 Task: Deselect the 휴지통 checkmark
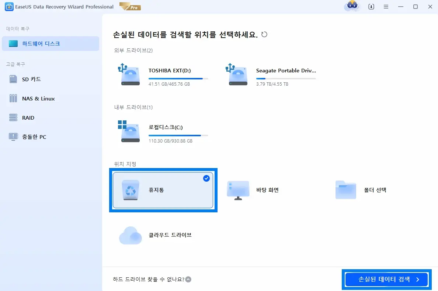pos(206,178)
